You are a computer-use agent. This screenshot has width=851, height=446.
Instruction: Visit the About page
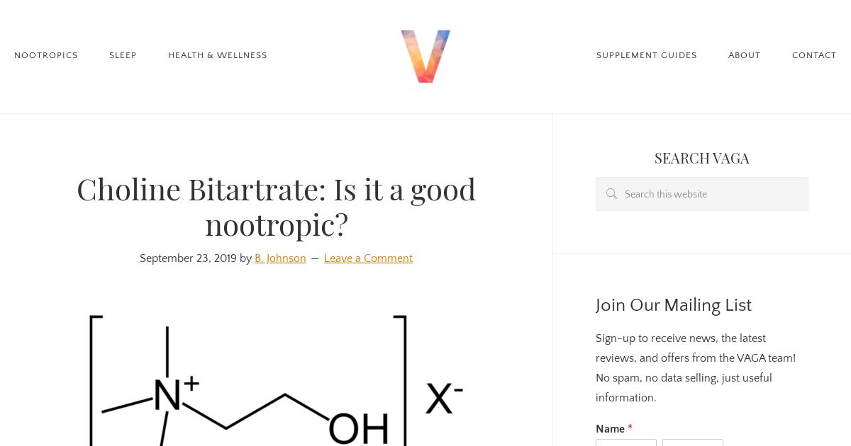pos(744,55)
